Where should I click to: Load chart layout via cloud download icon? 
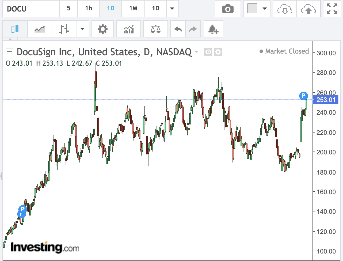285,9
